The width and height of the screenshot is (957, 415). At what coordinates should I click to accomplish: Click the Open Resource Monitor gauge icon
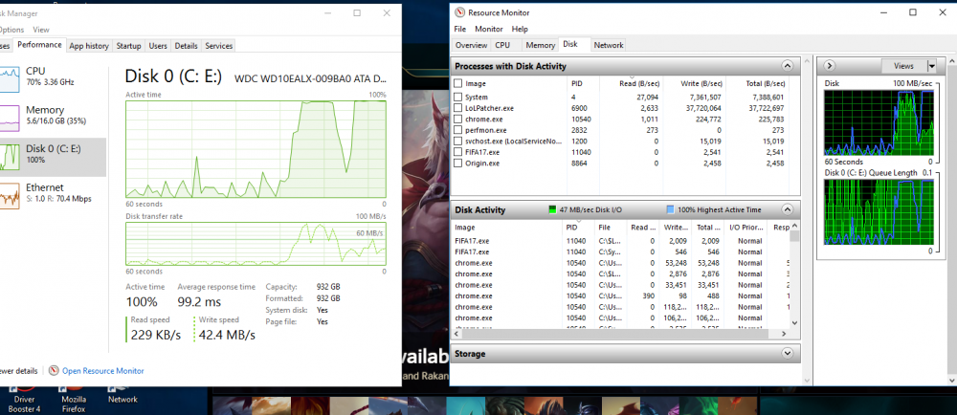coord(54,370)
